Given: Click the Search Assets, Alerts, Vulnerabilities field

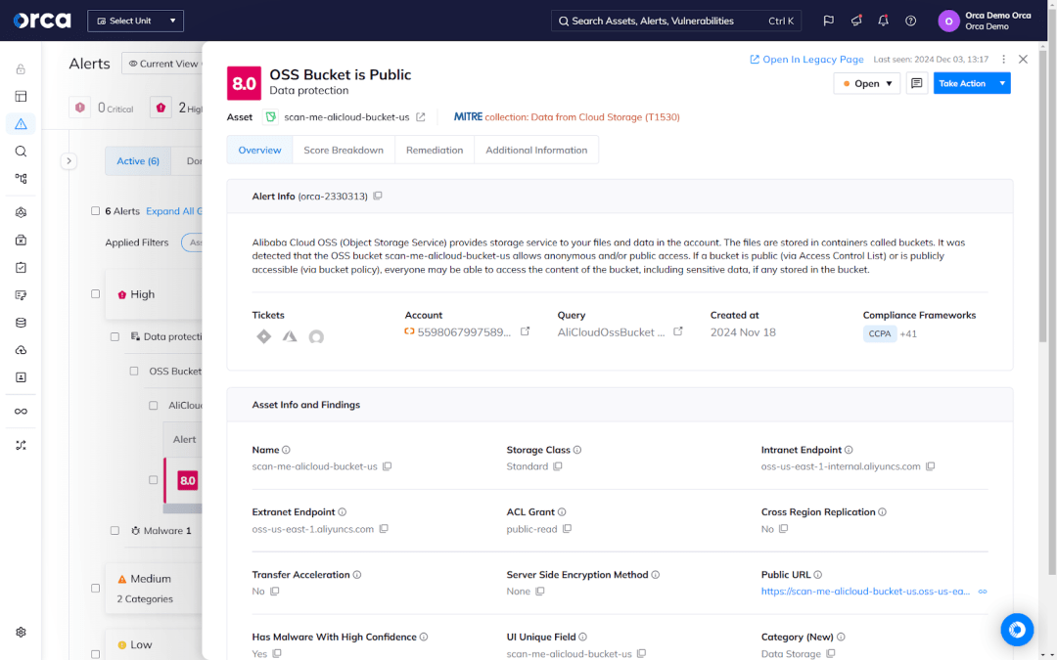Looking at the screenshot, I should coord(676,21).
